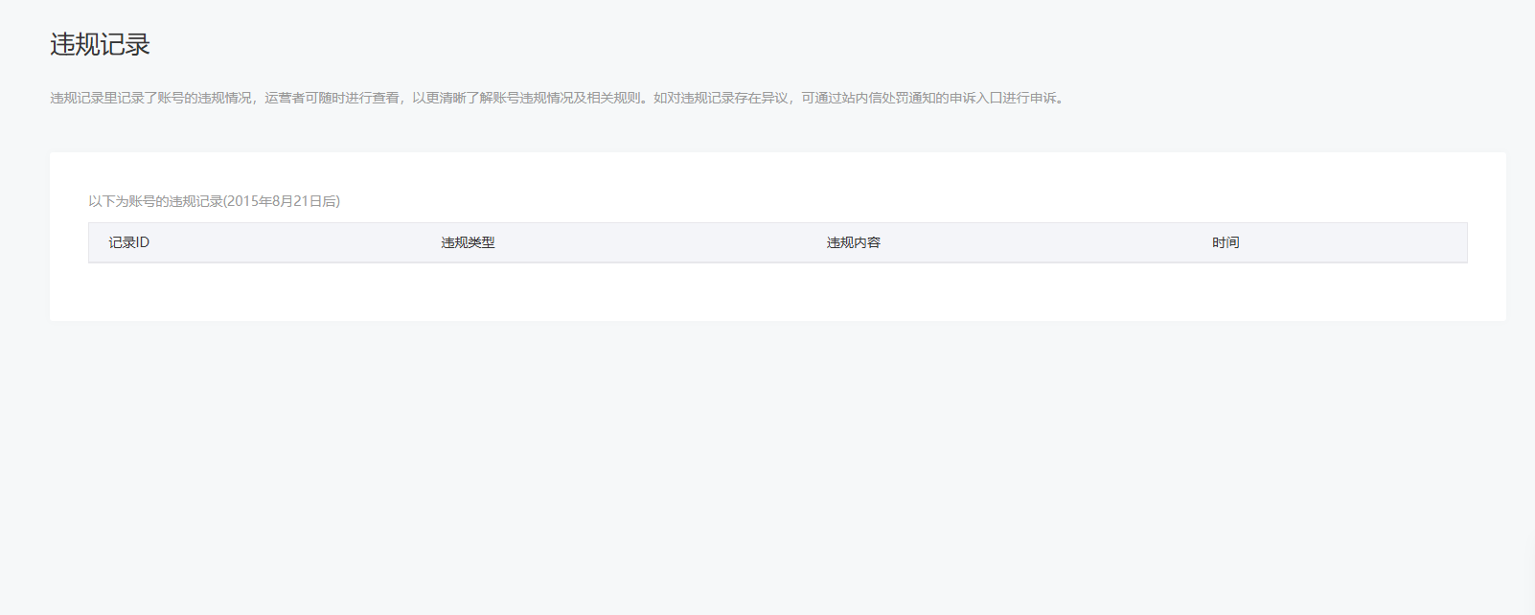The height and width of the screenshot is (615, 1535).
Task: Click the 违规内容 column header
Action: 853,242
